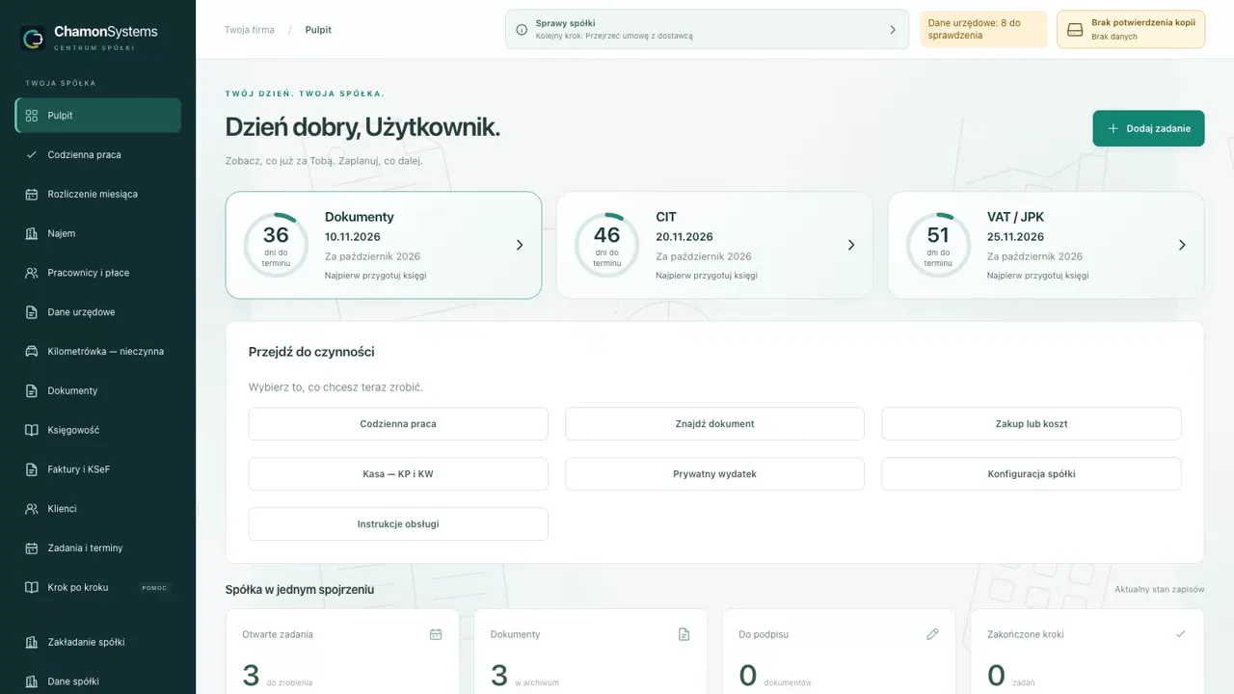Click the calendar icon beside Zadania i terminy
Screen dimensions: 1234x694
pyautogui.click(x=32, y=548)
